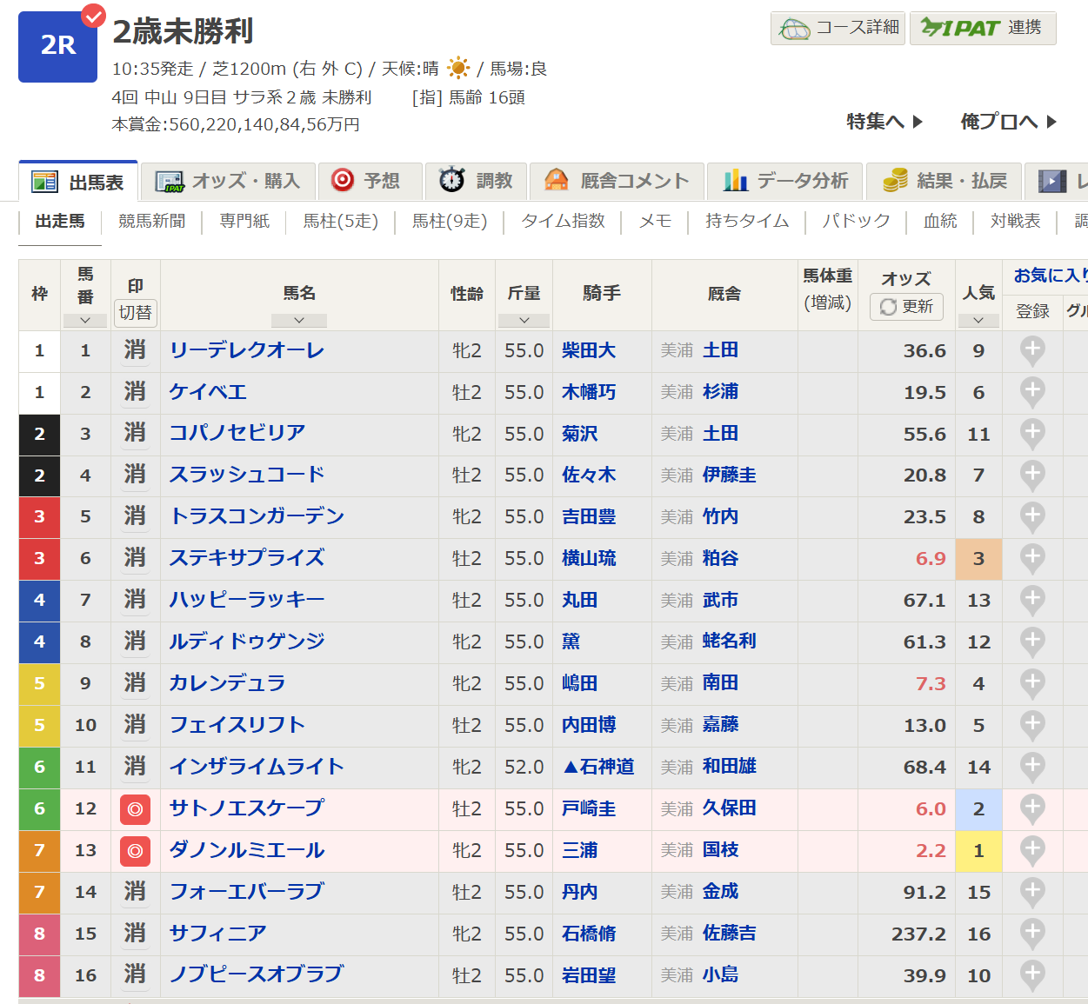
Task: Click favorite plus icon for ダノンルミエール
Action: 1031,850
